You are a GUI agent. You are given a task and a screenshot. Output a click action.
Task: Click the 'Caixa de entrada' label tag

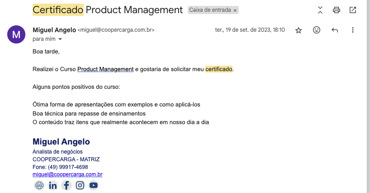(211, 10)
